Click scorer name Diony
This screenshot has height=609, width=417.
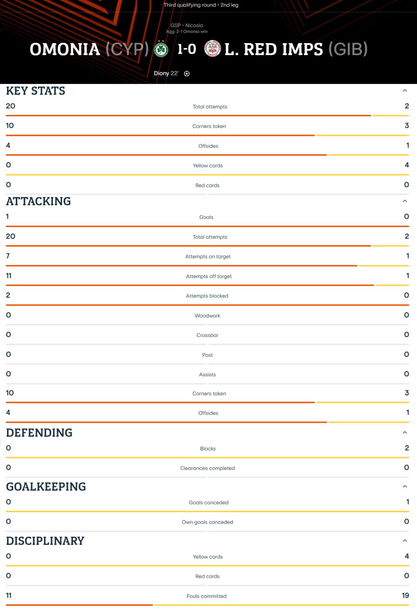tap(162, 73)
